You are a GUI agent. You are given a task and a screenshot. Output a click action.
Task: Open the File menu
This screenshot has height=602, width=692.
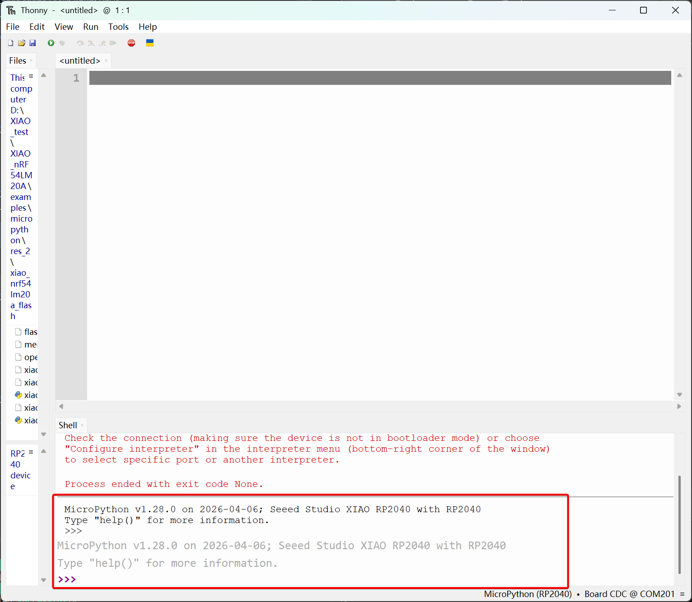coord(13,27)
